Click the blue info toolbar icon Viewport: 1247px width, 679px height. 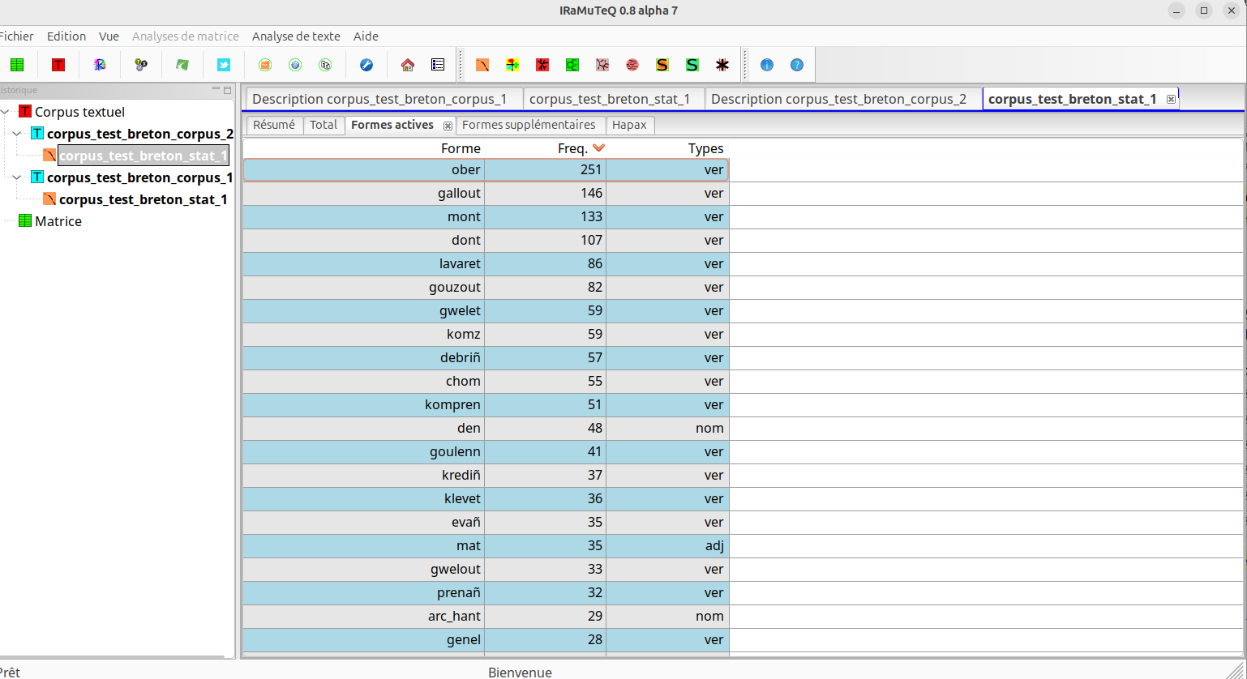coord(767,65)
